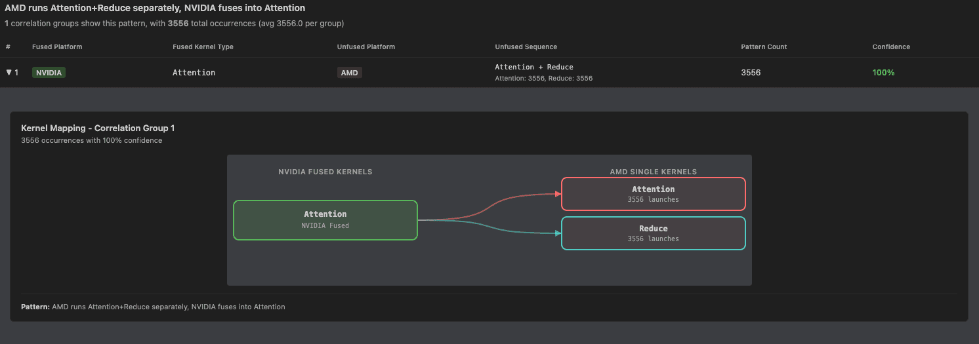Sort by Fused Kernel Type column

[203, 47]
